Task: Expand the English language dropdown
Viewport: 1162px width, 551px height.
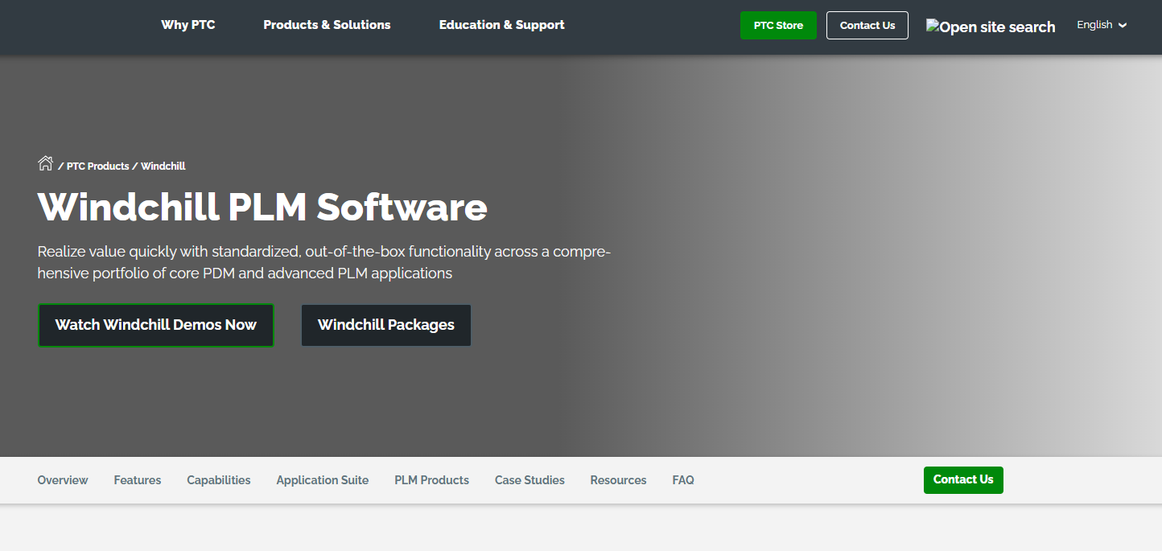Action: coord(1102,25)
